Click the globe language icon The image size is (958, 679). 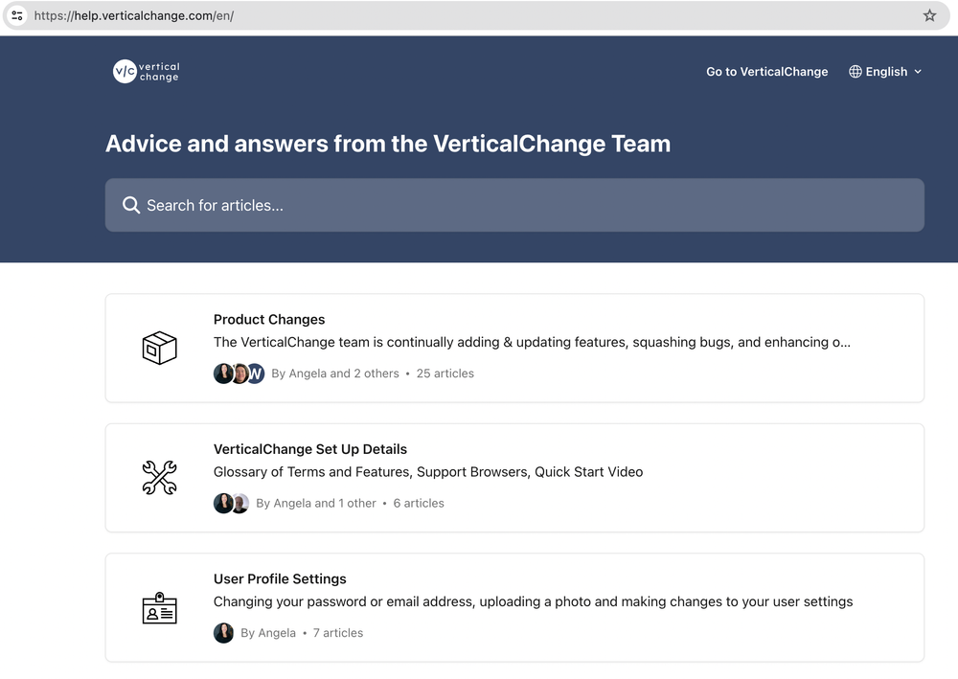(855, 72)
